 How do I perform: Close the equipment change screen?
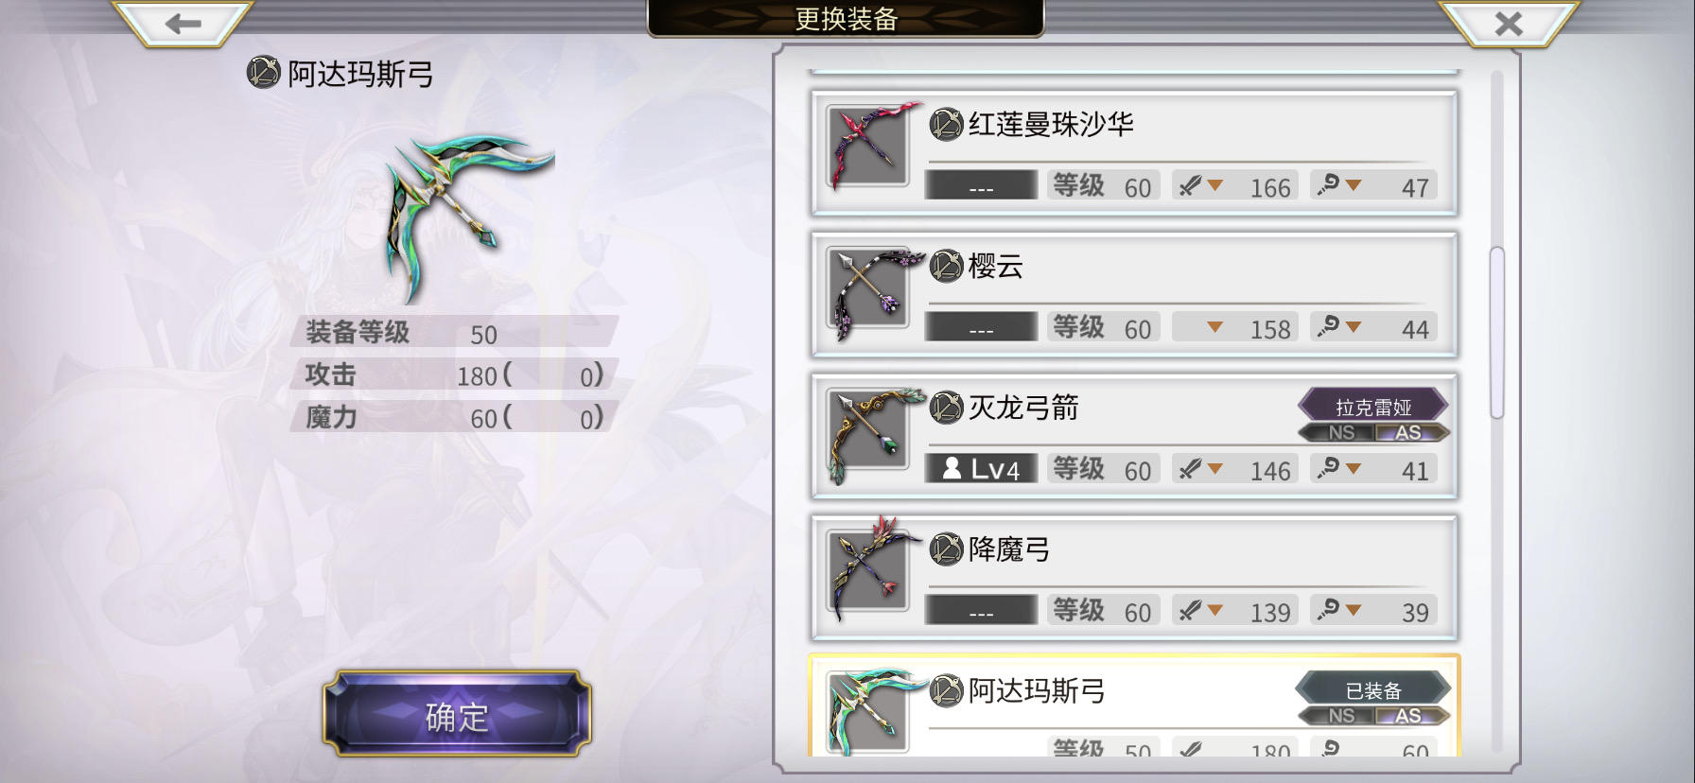point(1509,24)
